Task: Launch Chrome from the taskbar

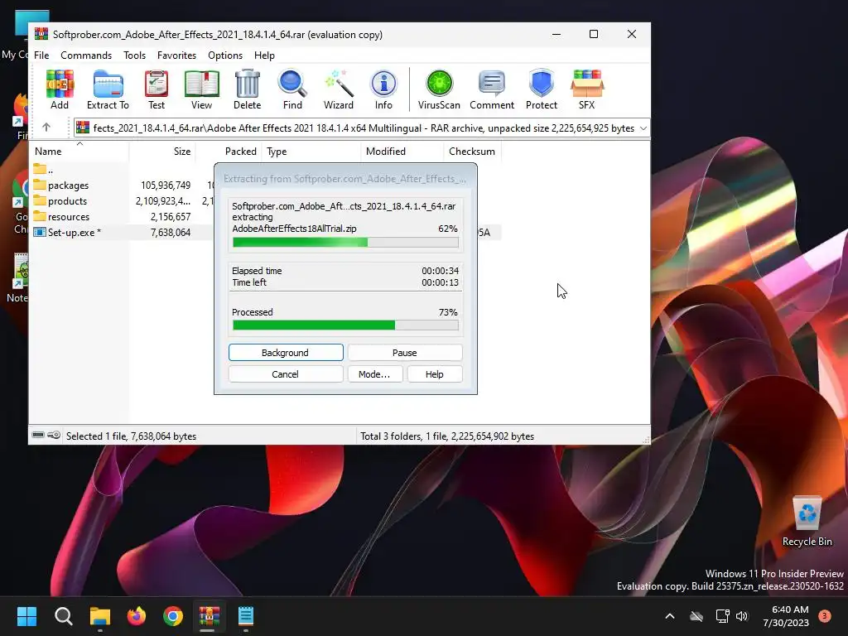Action: [x=173, y=616]
